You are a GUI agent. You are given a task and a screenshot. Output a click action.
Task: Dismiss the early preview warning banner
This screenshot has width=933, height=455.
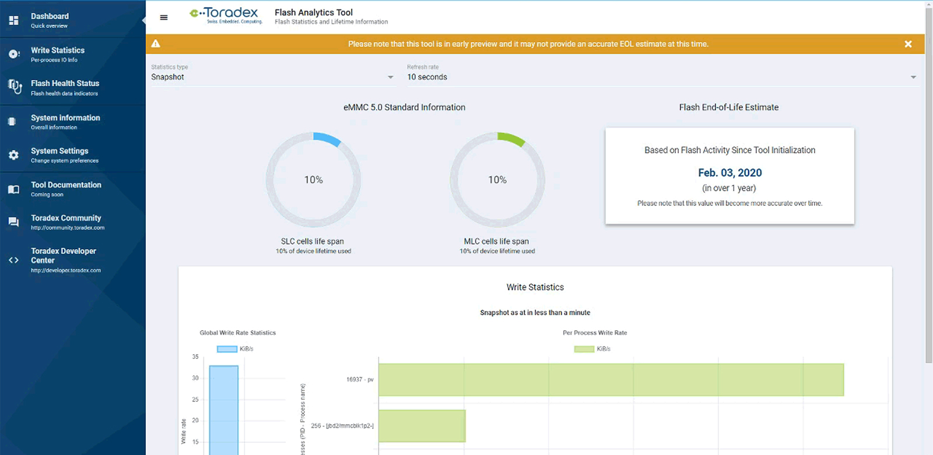908,44
